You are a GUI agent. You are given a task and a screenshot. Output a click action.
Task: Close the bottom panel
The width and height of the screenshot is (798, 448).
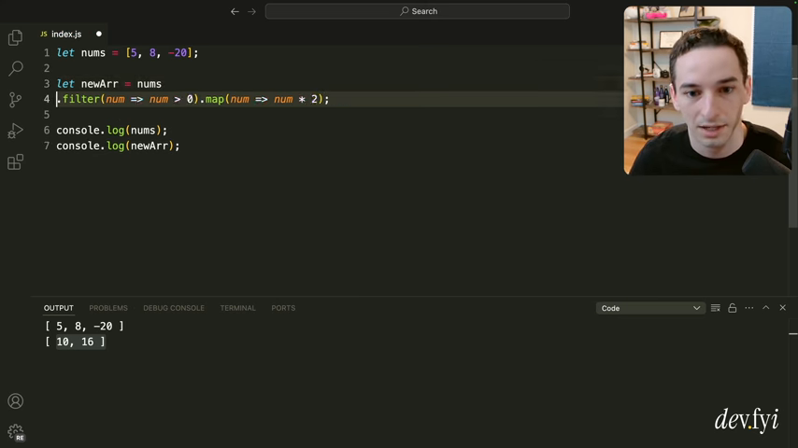[783, 308]
